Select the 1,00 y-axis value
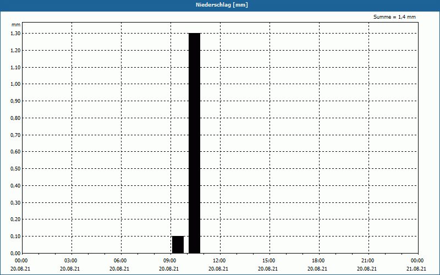The image size is (440, 275). 15,84
